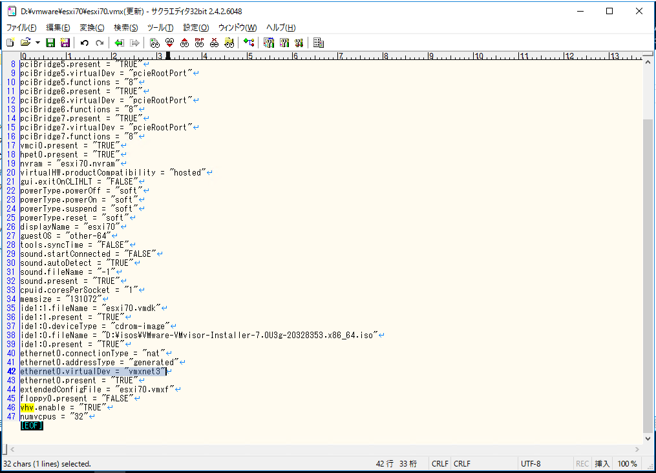Screen dimensions: 656x473
Task: Click the vertical scrollbar down arrow
Action: [648, 439]
